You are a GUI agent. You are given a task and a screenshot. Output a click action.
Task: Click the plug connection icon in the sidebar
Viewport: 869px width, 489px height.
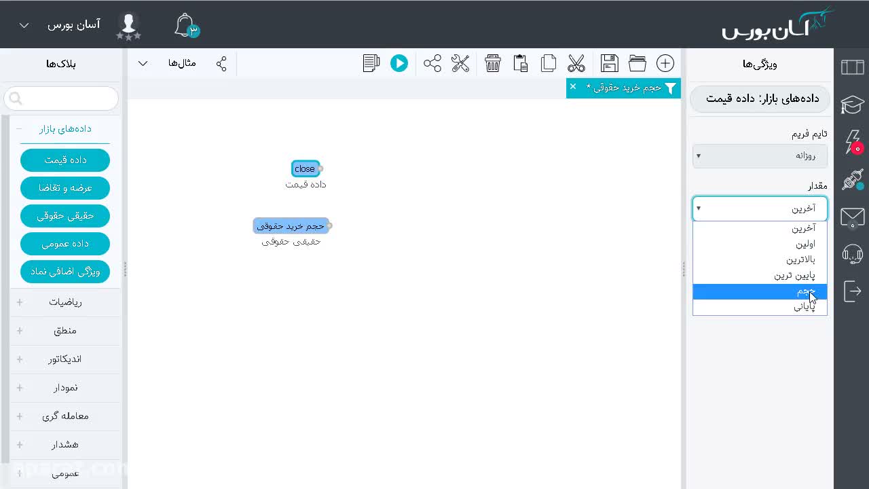tap(853, 180)
